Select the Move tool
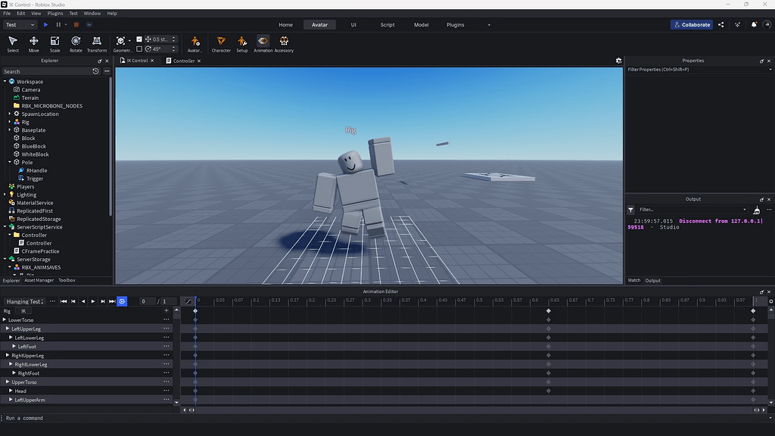775x436 pixels. (33, 43)
